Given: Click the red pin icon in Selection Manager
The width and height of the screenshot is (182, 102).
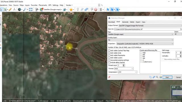Looking at the screenshot, I should coord(109,77).
